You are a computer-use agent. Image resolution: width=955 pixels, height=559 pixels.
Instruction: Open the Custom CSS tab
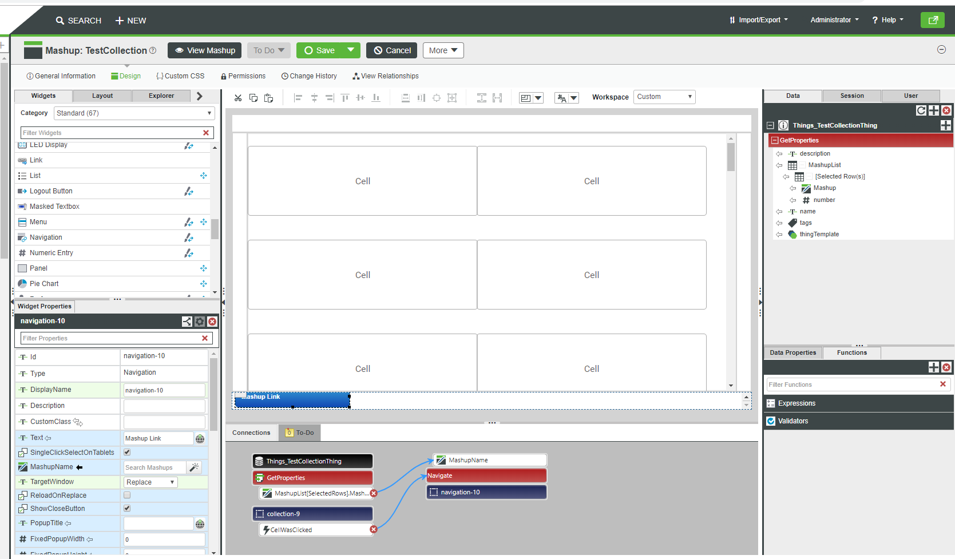coord(180,76)
